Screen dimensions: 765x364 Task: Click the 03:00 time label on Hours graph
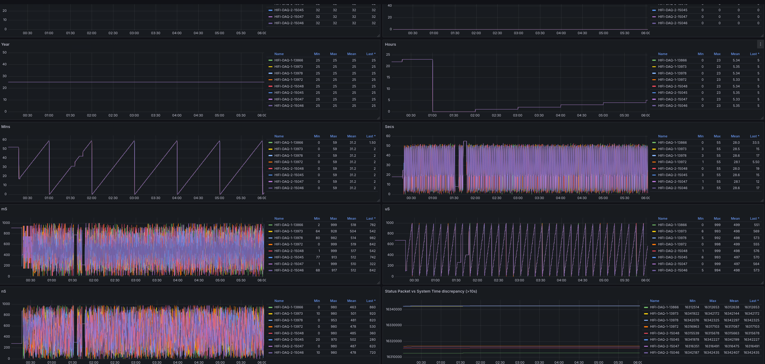[518, 115]
